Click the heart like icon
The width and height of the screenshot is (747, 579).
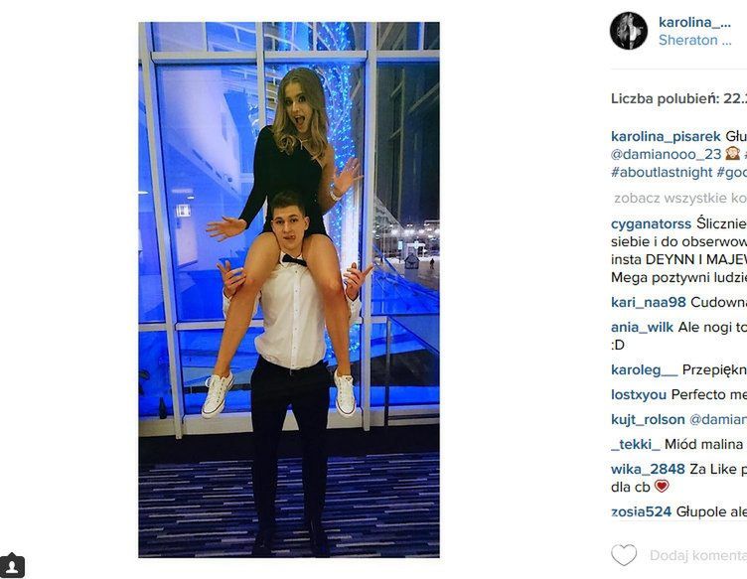click(624, 555)
